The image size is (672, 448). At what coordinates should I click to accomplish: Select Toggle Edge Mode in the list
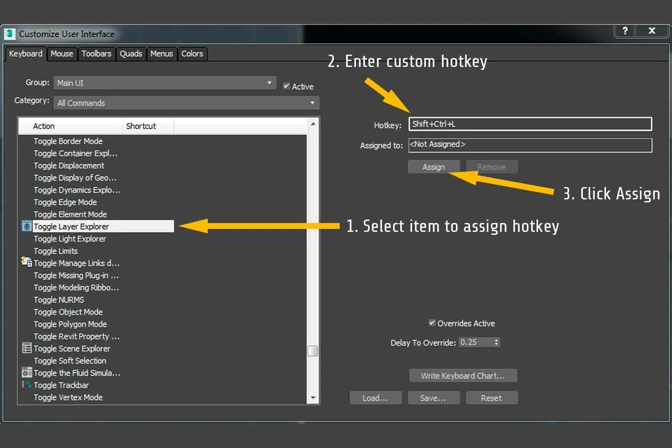pos(65,202)
